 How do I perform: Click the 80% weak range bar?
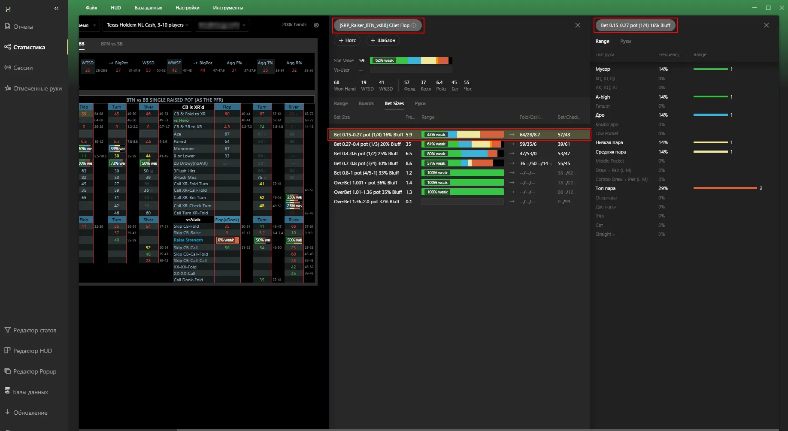click(463, 154)
